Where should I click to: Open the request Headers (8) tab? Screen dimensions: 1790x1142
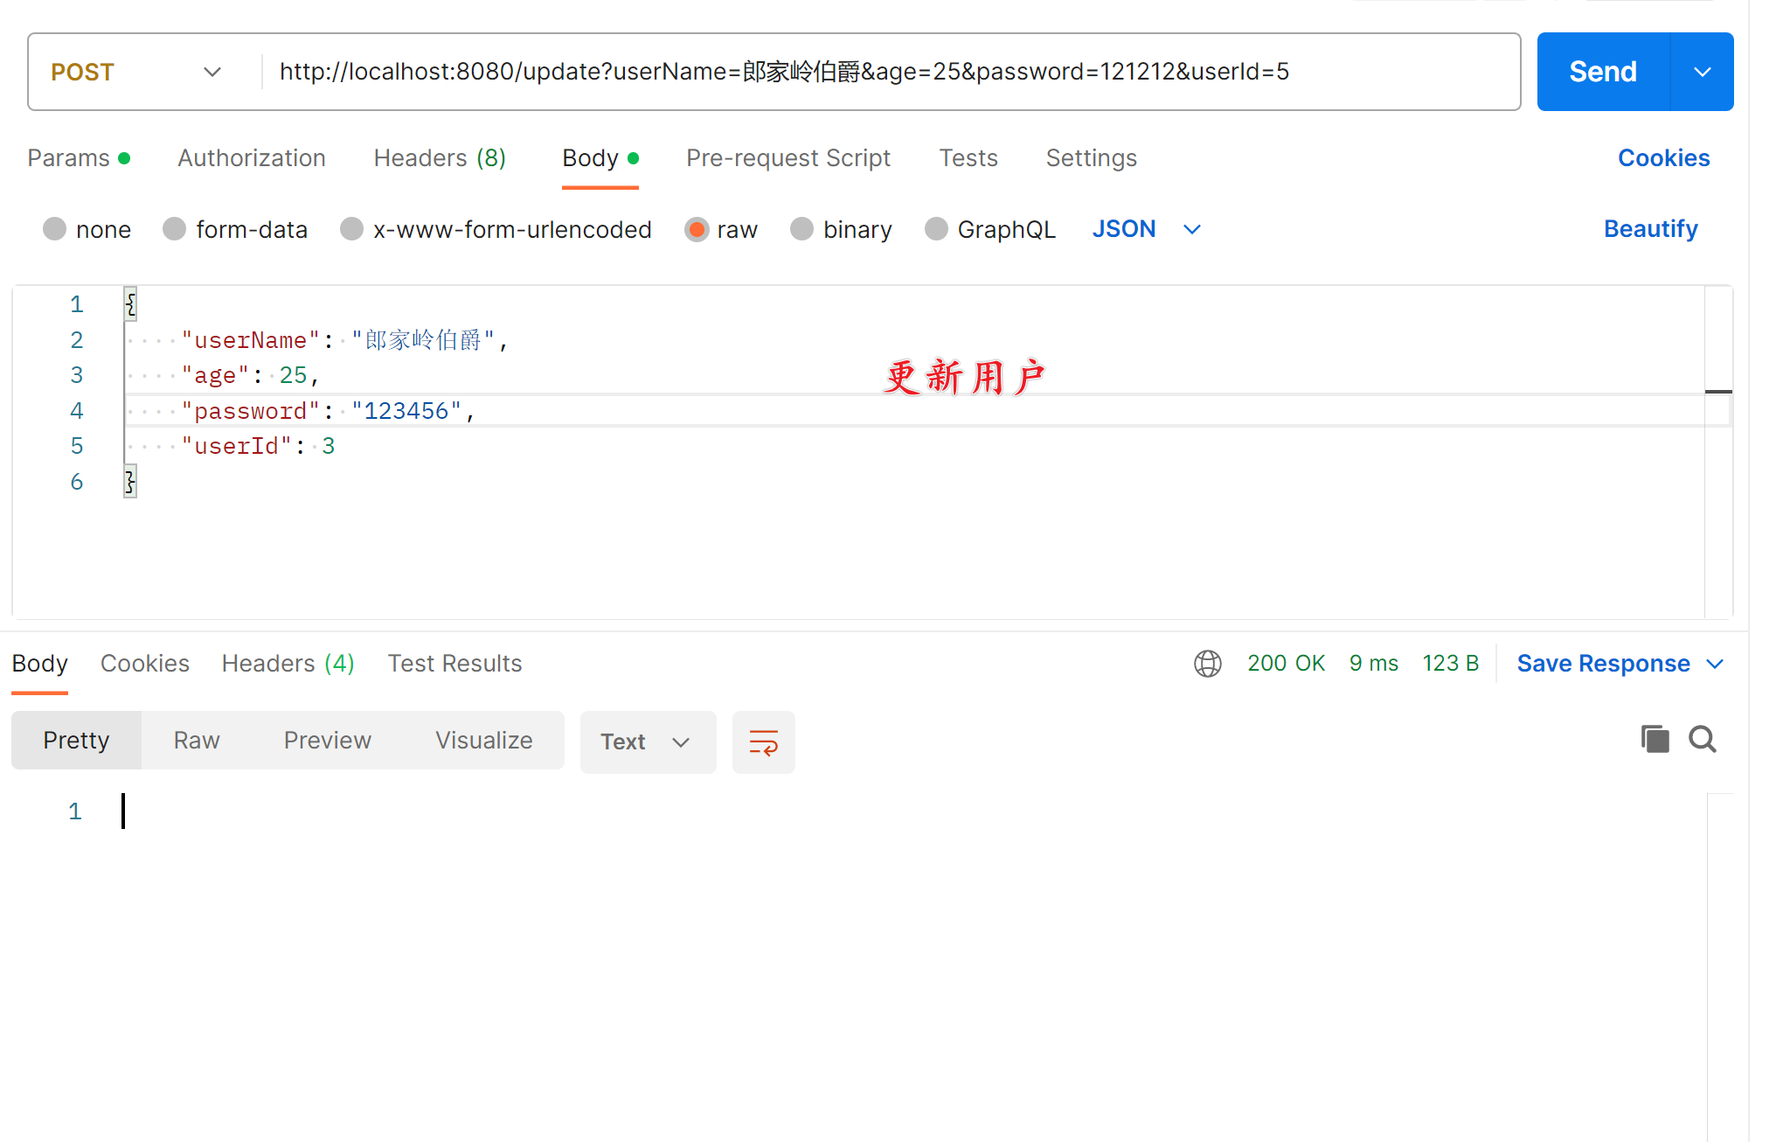pyautogui.click(x=440, y=158)
